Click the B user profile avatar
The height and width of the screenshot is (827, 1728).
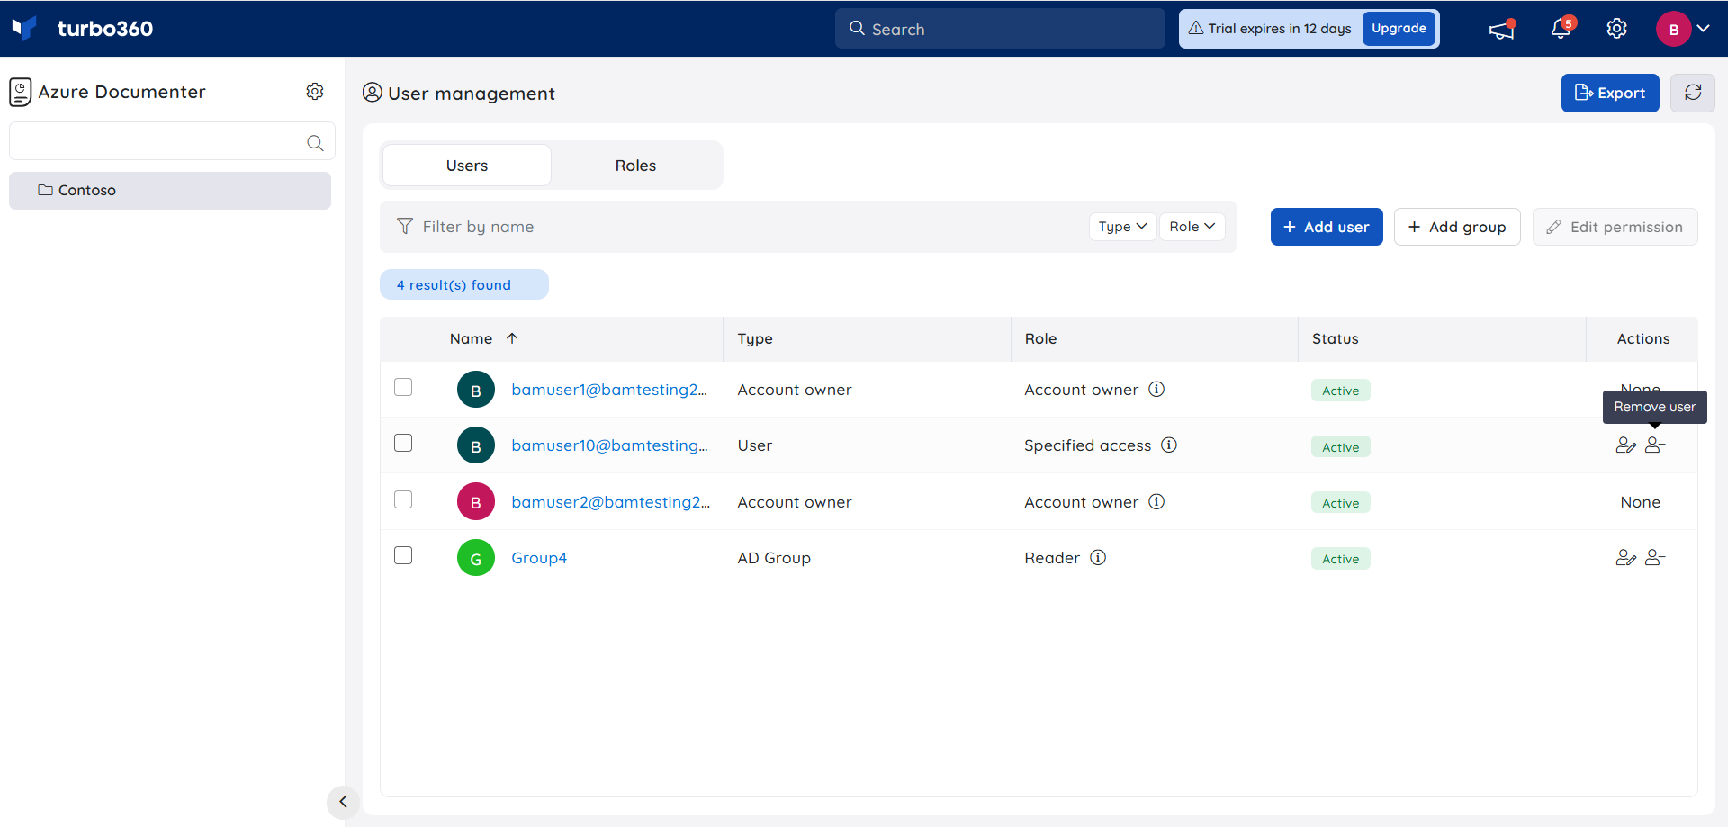pos(1673,29)
